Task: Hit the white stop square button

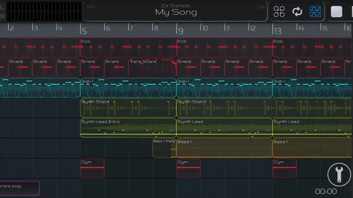Action: 336,12
